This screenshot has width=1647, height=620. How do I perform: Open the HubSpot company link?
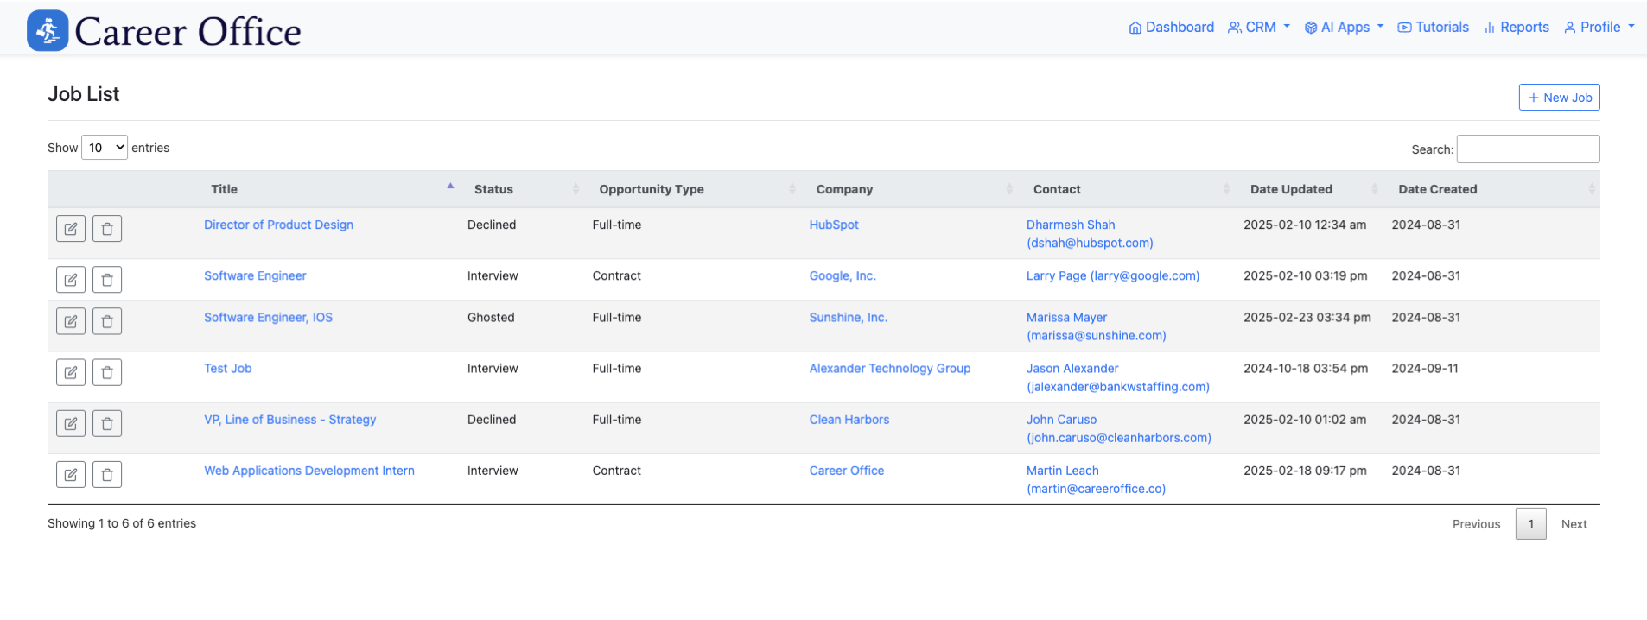[x=833, y=225]
